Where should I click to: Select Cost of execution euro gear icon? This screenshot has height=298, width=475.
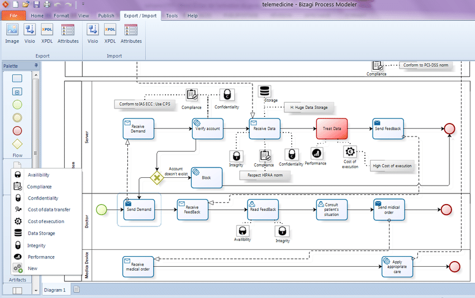tap(350, 152)
